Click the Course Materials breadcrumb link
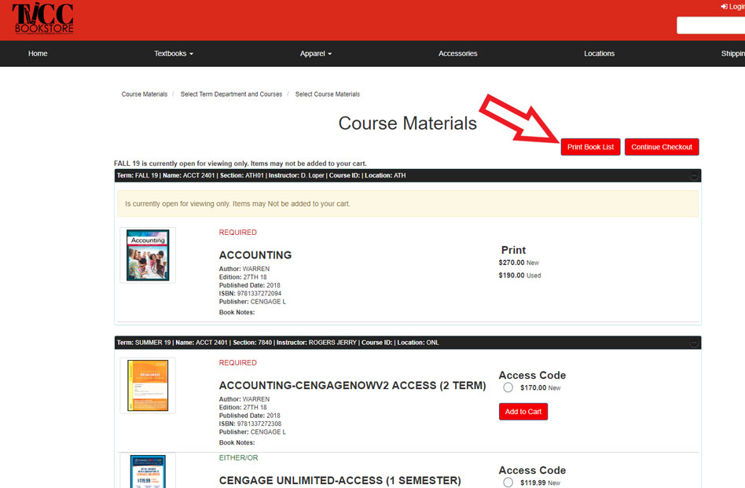This screenshot has height=488, width=745. point(145,94)
